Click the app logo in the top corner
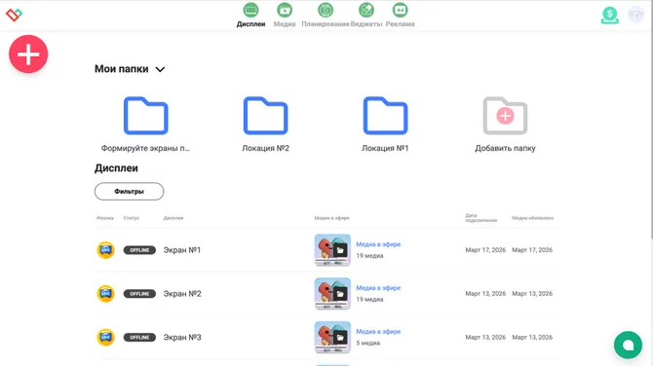This screenshot has width=653, height=366. click(14, 15)
